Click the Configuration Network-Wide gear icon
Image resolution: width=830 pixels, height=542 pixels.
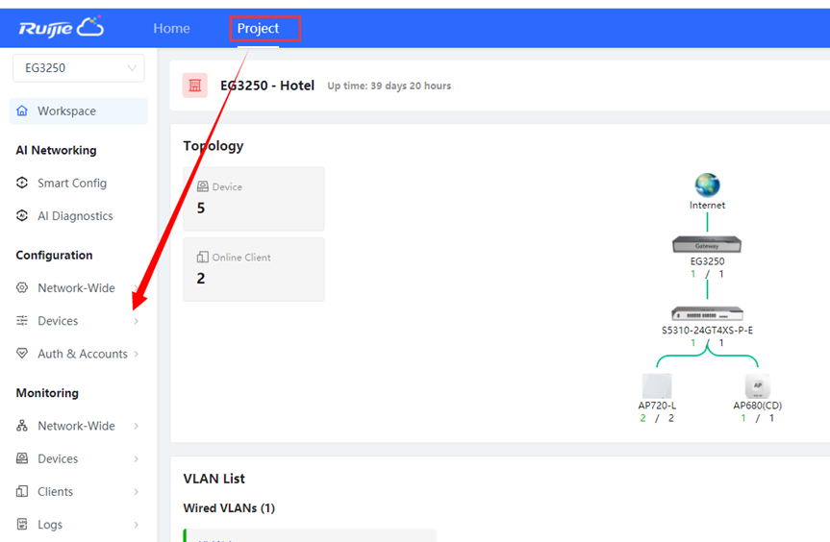(22, 287)
